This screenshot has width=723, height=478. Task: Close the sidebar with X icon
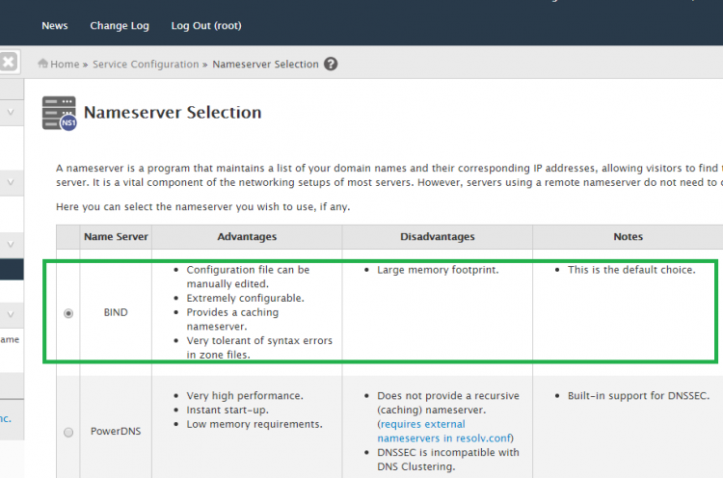[9, 62]
